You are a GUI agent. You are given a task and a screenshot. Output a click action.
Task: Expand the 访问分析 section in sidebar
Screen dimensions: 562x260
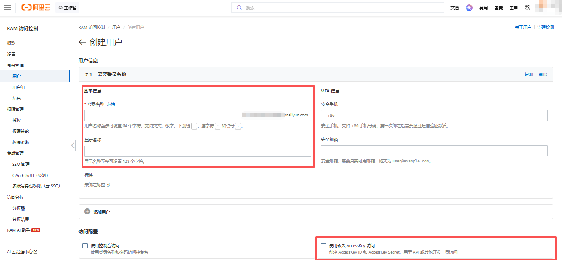coord(15,197)
